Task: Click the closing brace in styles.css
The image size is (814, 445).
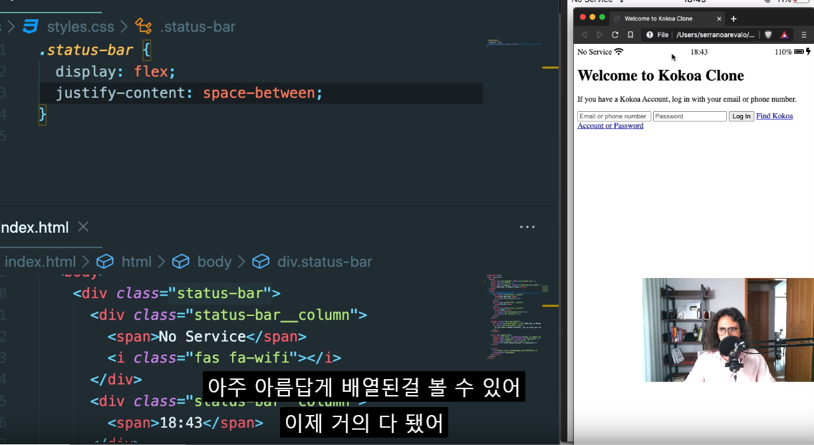Action: click(x=43, y=114)
